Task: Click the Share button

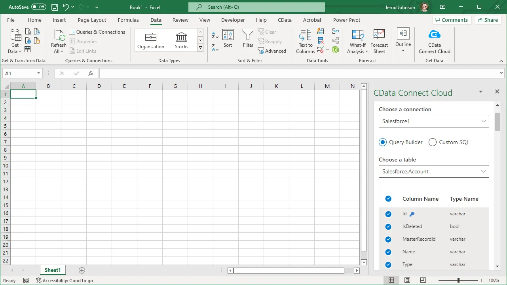Action: (x=487, y=20)
